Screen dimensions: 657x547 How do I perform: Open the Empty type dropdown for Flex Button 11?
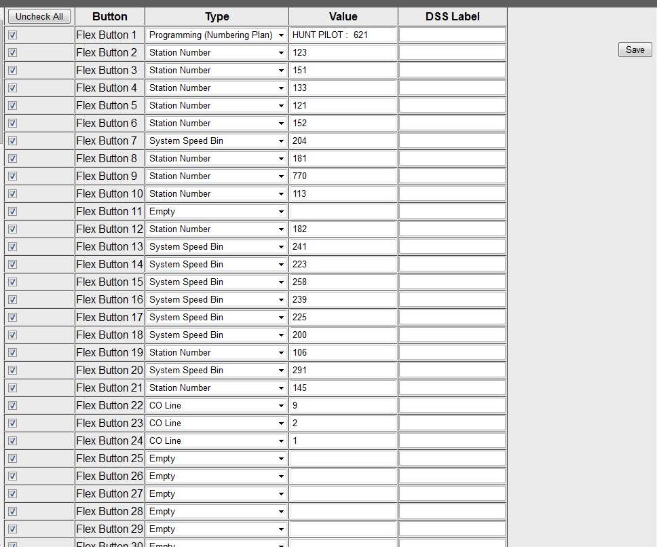click(x=217, y=212)
